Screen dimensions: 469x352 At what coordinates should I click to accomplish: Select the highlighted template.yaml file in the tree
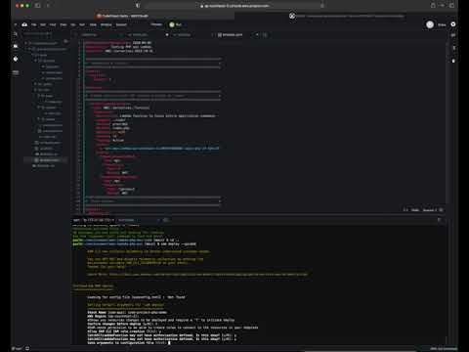(46, 160)
